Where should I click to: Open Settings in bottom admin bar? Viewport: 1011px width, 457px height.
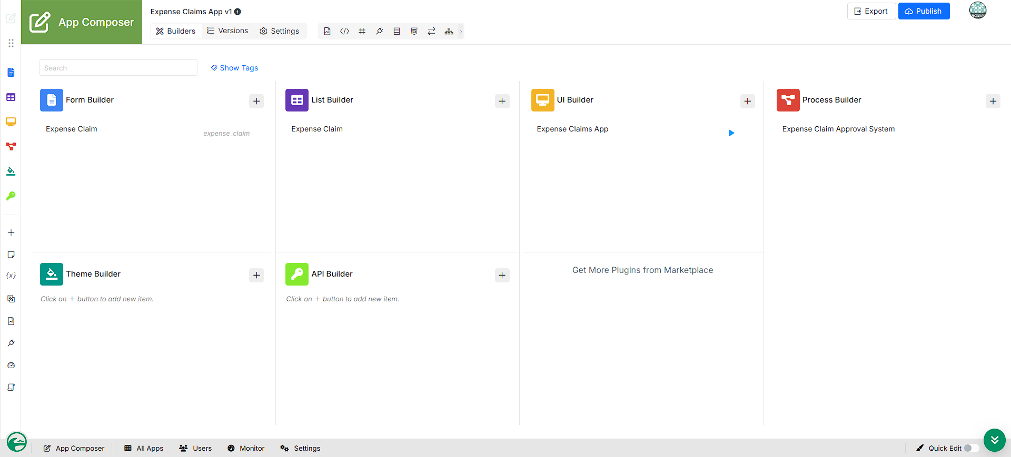pyautogui.click(x=300, y=448)
